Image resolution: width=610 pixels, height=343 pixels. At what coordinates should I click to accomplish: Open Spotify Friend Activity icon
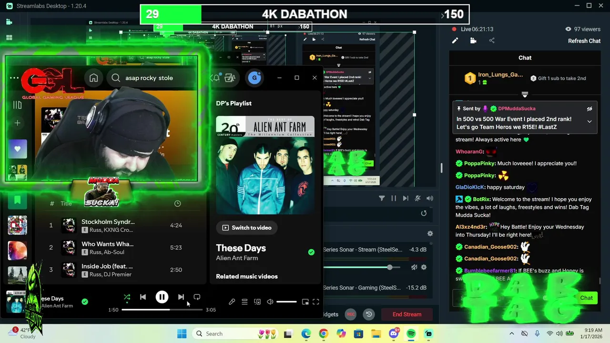point(230,78)
